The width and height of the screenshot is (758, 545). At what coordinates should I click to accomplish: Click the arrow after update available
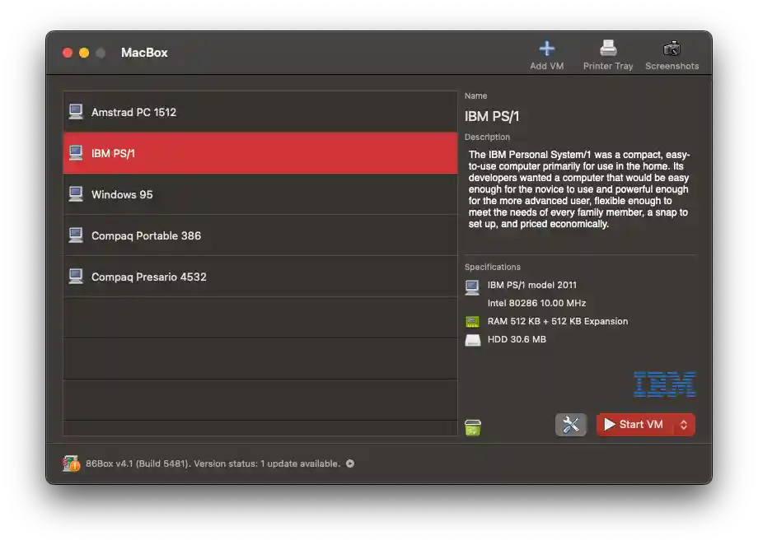coord(350,463)
